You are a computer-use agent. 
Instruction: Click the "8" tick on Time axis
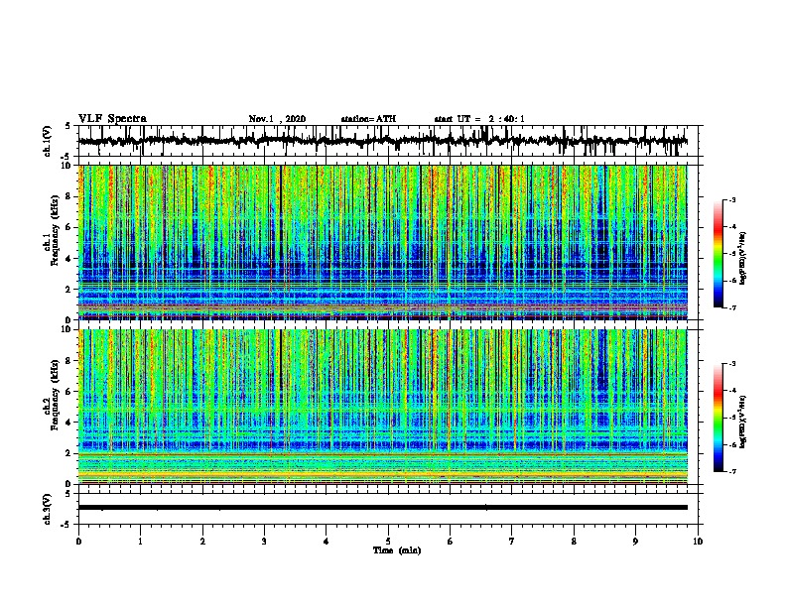[x=574, y=542]
